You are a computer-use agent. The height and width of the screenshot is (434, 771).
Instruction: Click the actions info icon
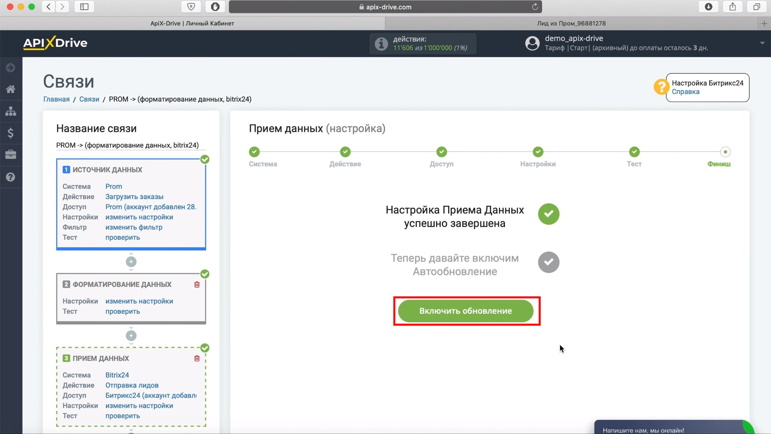381,44
